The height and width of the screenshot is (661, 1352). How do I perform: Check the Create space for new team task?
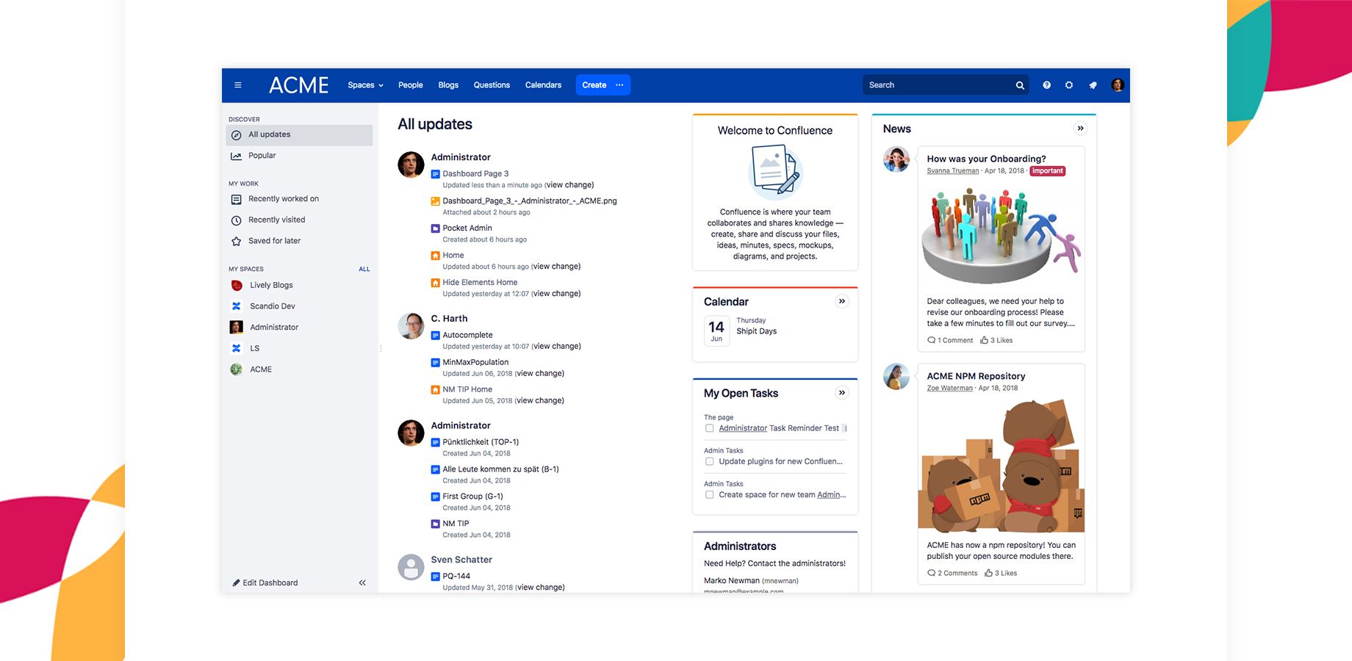point(709,495)
